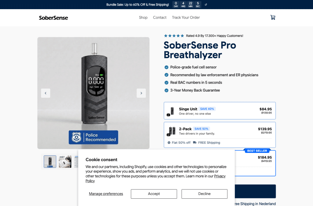The image size is (313, 206).
Task: Select the Singe Unit $84.95 option
Action: pos(219,111)
